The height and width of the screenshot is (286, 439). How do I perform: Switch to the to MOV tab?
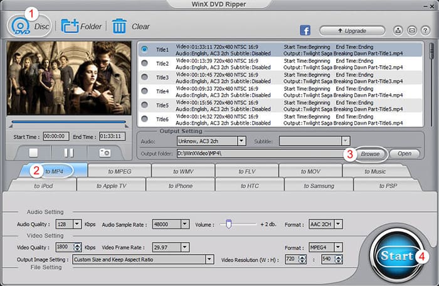(x=310, y=171)
